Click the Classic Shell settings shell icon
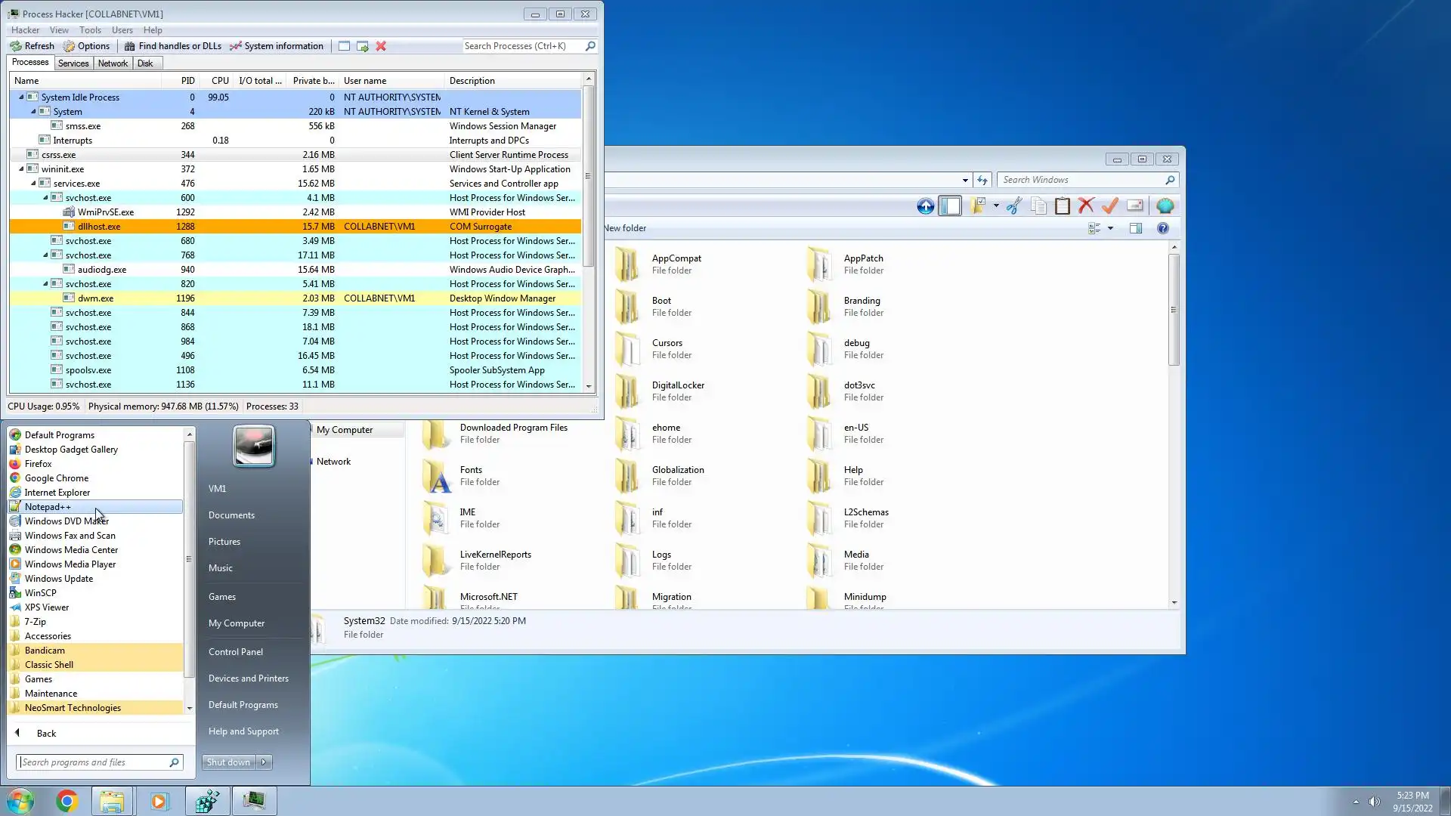The height and width of the screenshot is (816, 1451). [1165, 206]
